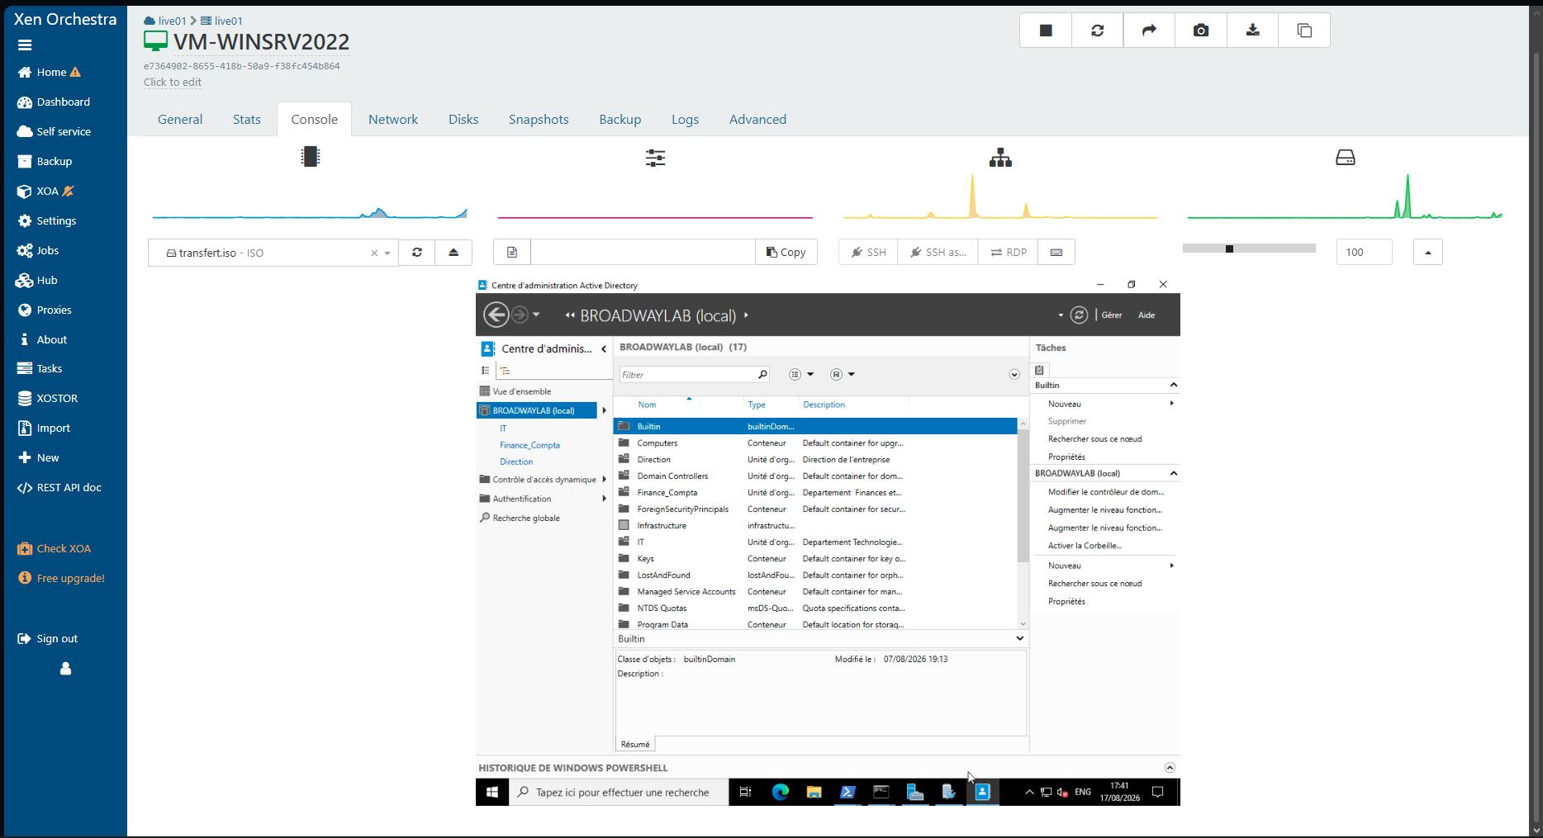The height and width of the screenshot is (838, 1543).
Task: Open Task View in the taskbar
Action: pyautogui.click(x=745, y=792)
